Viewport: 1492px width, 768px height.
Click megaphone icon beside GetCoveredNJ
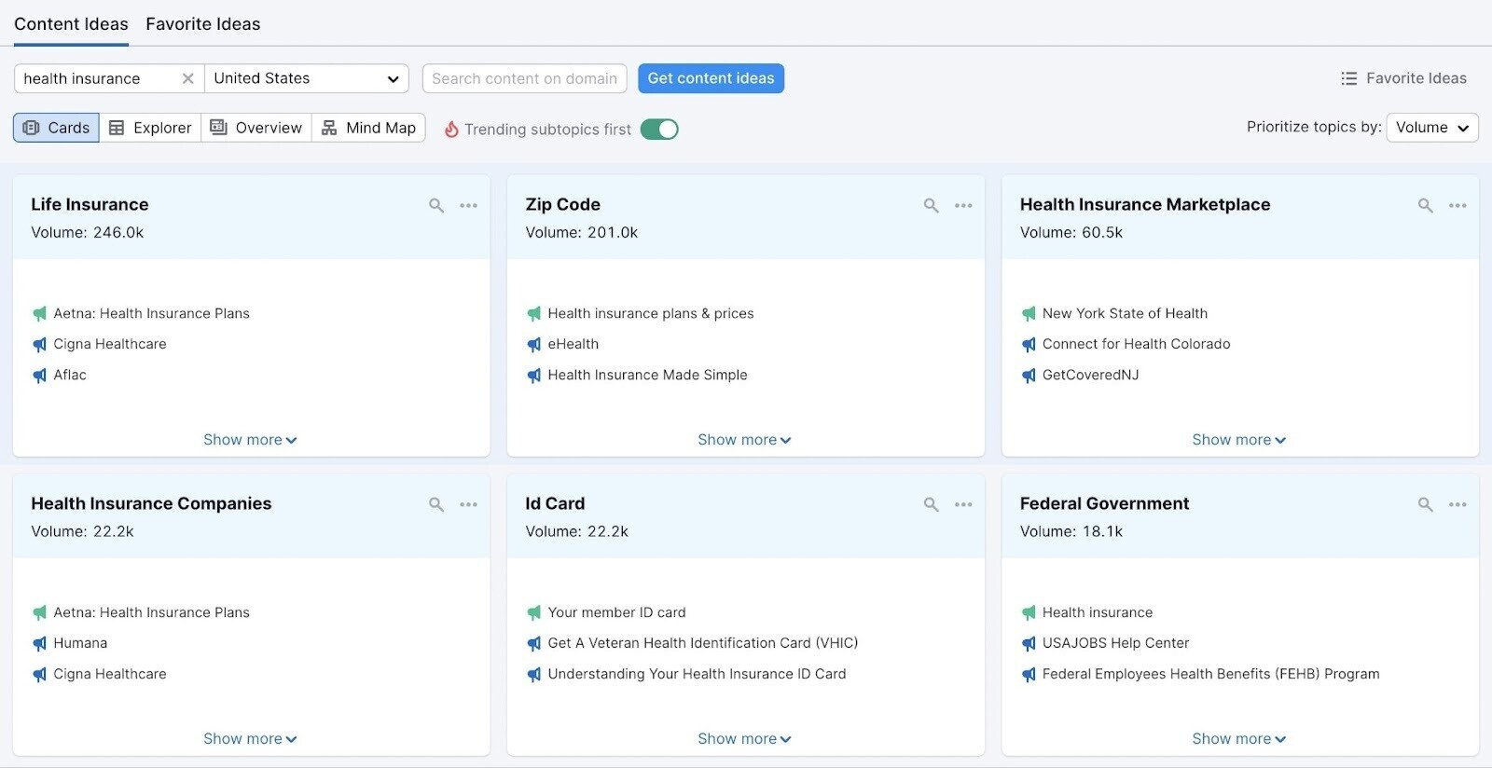(1029, 376)
